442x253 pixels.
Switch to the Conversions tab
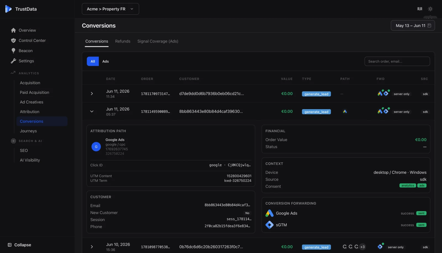click(x=97, y=41)
